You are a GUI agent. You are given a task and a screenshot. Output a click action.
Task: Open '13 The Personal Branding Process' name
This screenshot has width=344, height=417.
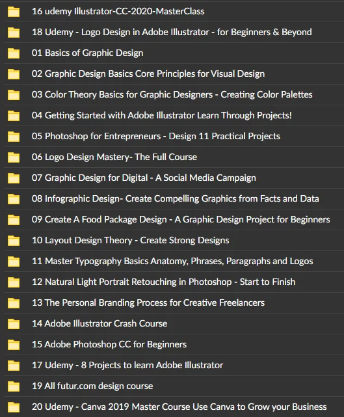[148, 303]
